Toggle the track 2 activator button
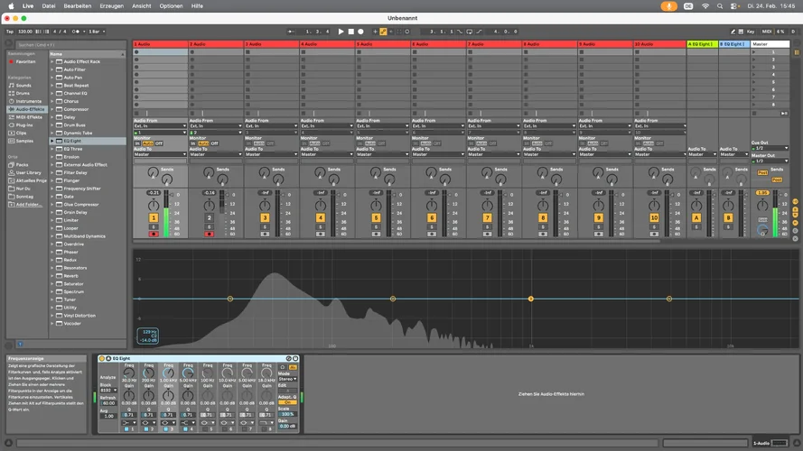803x451 pixels. coord(210,217)
